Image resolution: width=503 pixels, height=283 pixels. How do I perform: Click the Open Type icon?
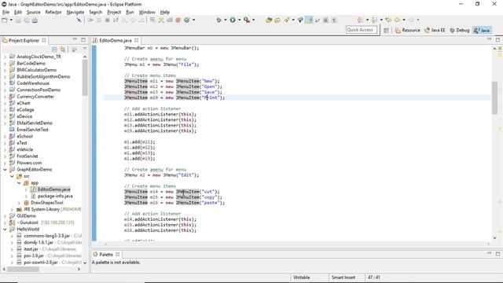pyautogui.click(x=269, y=20)
